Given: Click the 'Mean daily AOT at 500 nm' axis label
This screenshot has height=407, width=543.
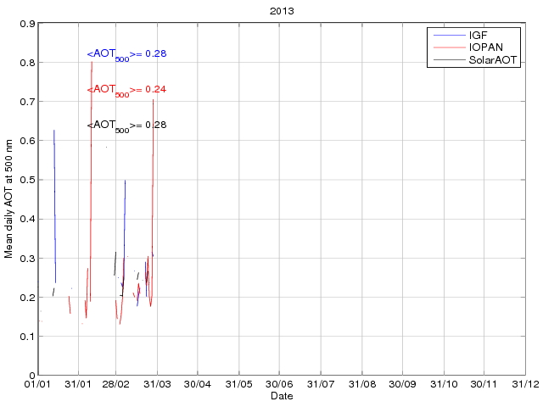Looking at the screenshot, I should tap(9, 200).
